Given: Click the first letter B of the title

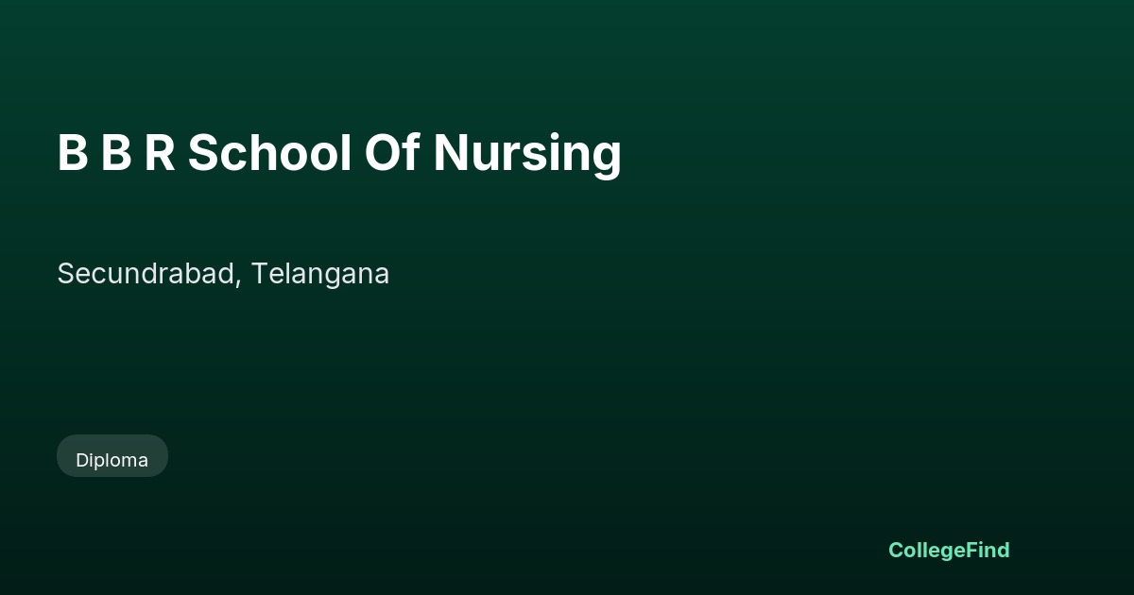Looking at the screenshot, I should 73,153.
